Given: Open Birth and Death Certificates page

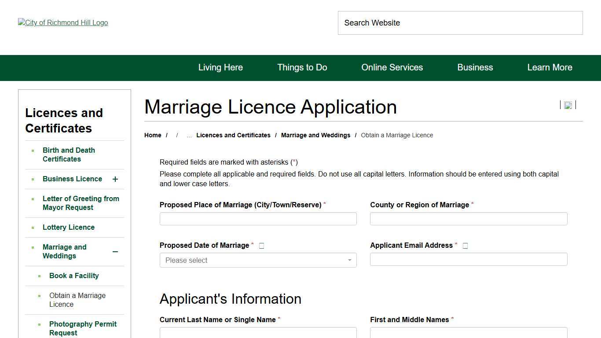Looking at the screenshot, I should coord(69,154).
